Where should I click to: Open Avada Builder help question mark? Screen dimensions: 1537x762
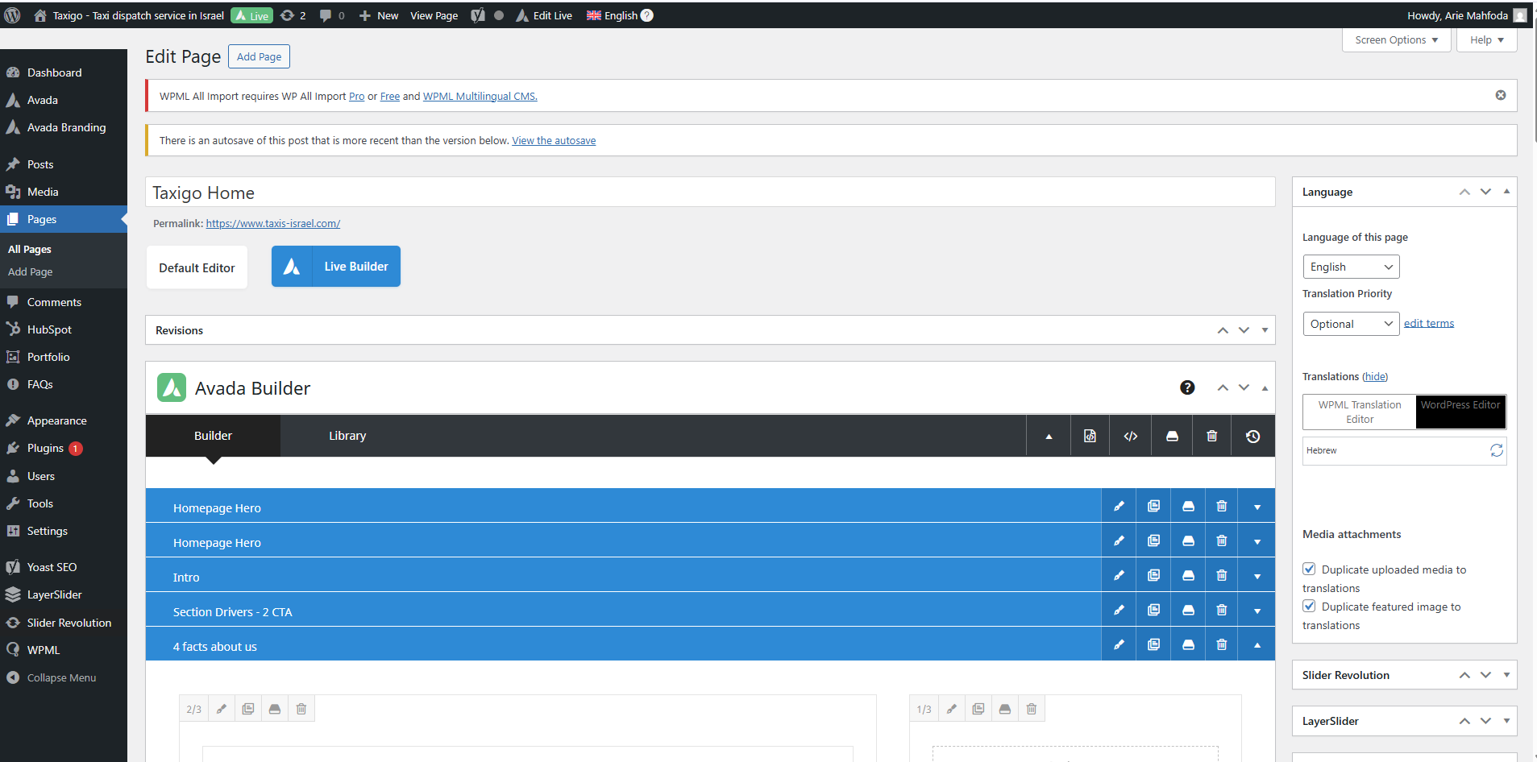click(1187, 387)
